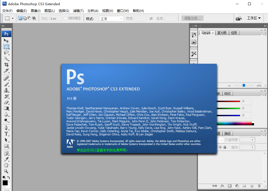
Task: Select the Move tool
Action: point(6,41)
